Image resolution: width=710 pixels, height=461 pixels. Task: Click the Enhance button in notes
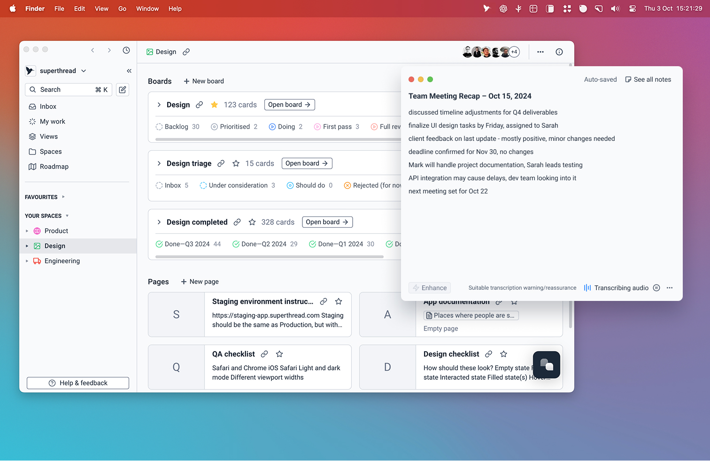[430, 288]
